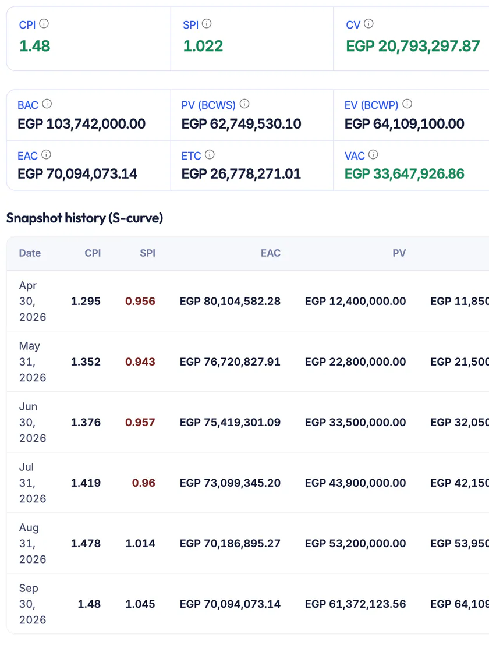Click the May 31, 2026 date cell
The image size is (489, 652).
coord(33,362)
